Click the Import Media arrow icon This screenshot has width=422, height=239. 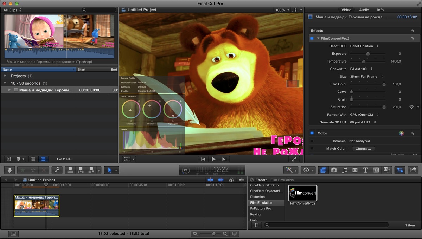pos(9,170)
